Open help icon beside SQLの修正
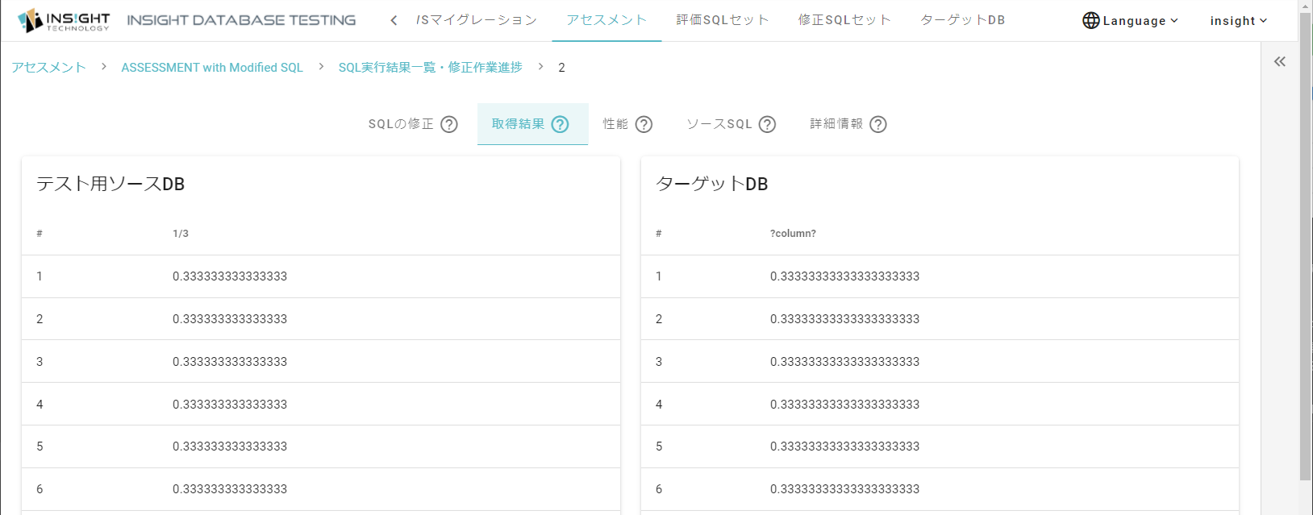 coord(449,124)
